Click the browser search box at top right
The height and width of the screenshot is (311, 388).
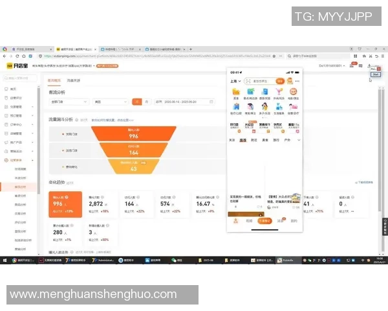click(x=319, y=56)
